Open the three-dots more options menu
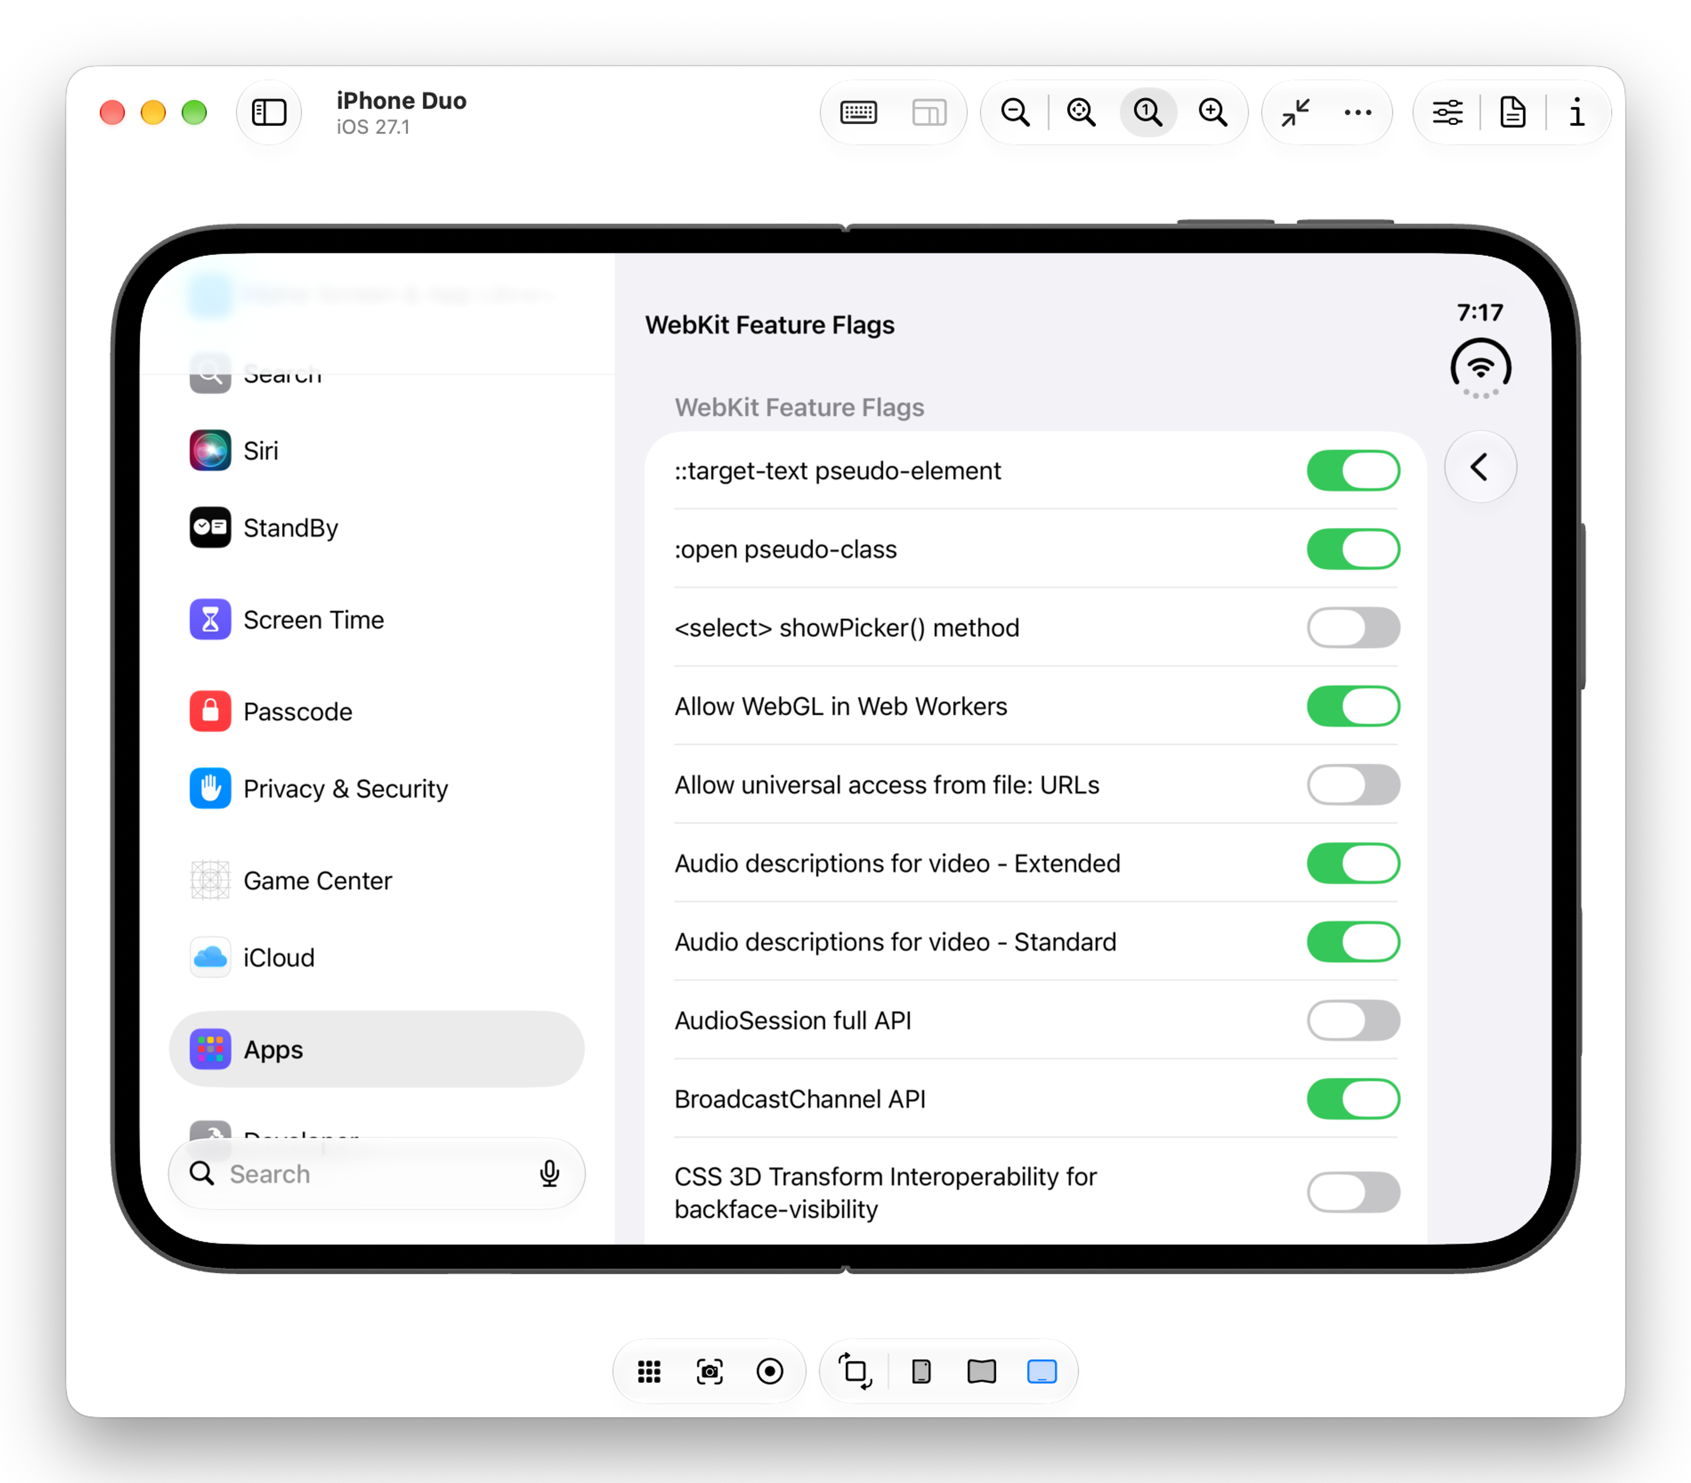The height and width of the screenshot is (1483, 1691). tap(1358, 112)
